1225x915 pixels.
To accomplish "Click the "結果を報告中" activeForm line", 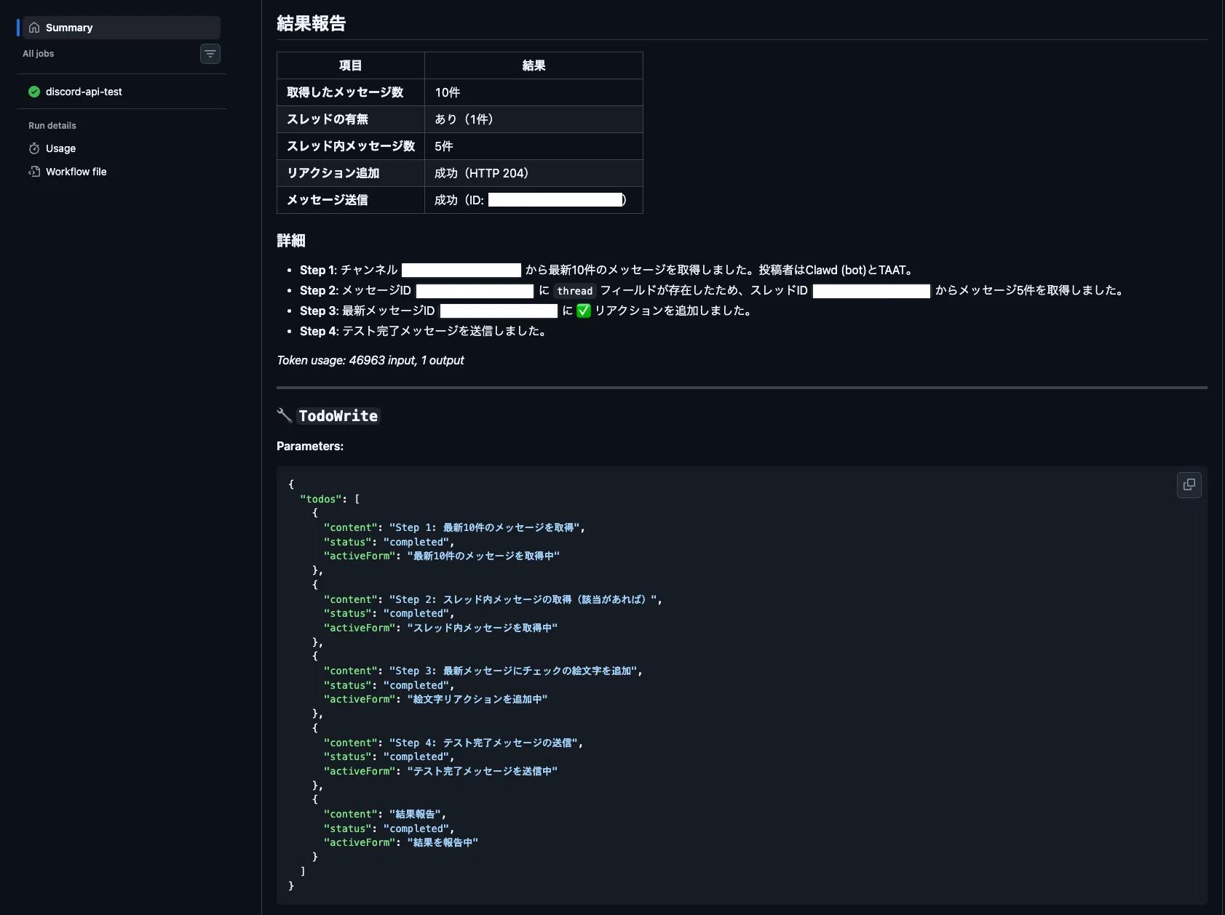I will point(401,842).
